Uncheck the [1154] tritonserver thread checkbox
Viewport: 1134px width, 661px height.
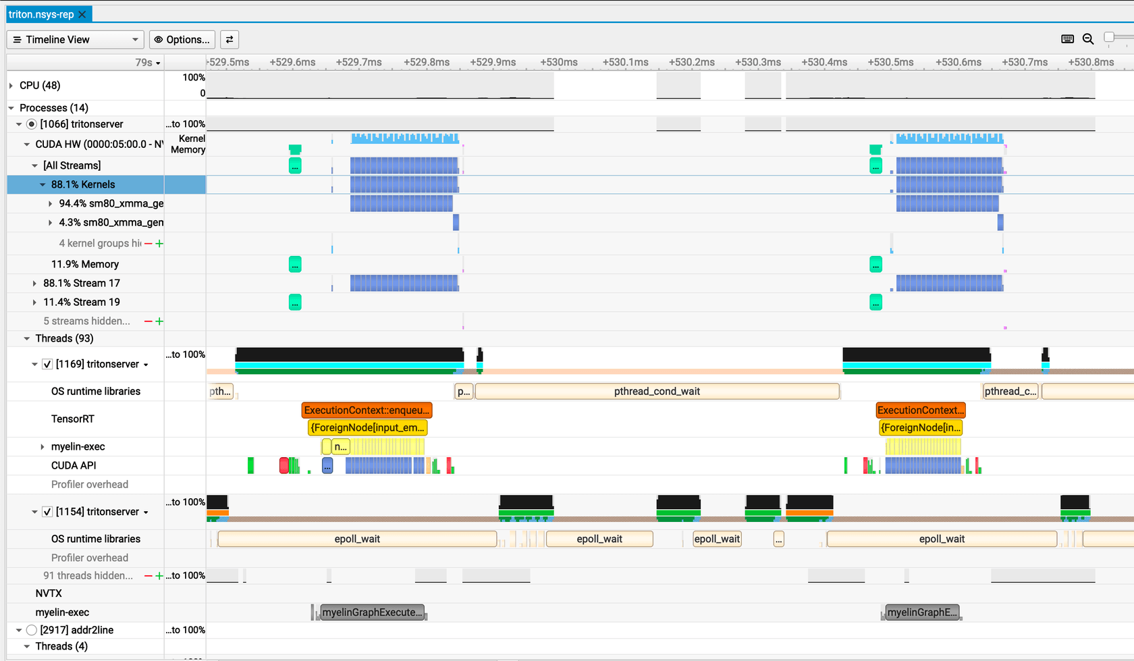pyautogui.click(x=47, y=511)
